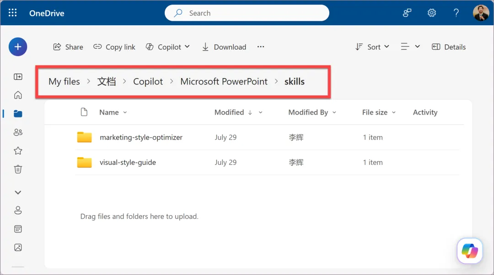Open the calendar icon in sidebar

point(18,229)
